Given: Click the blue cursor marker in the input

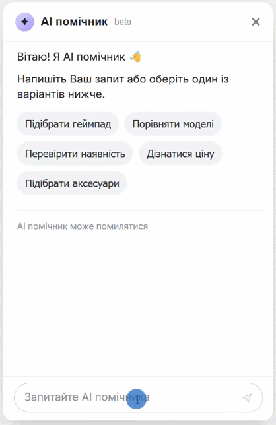Looking at the screenshot, I should [137, 399].
